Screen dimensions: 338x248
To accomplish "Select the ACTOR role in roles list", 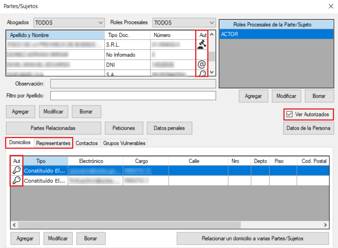I will tap(276, 34).
